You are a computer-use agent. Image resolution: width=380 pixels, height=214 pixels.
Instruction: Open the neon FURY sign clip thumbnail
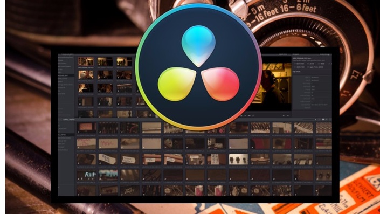pos(87,175)
